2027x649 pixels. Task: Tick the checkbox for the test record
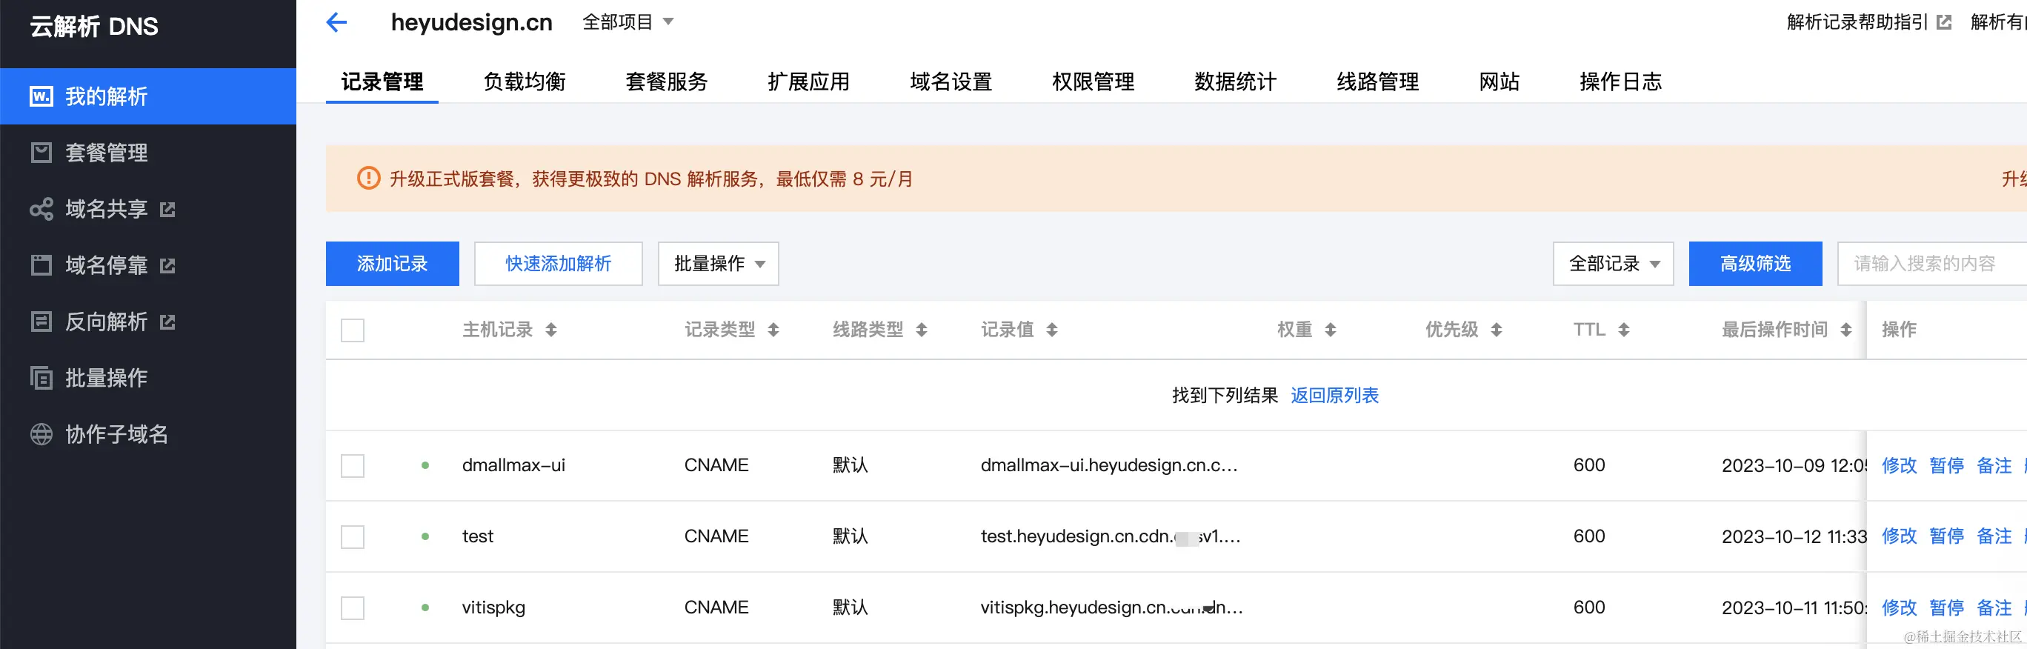[x=353, y=536]
